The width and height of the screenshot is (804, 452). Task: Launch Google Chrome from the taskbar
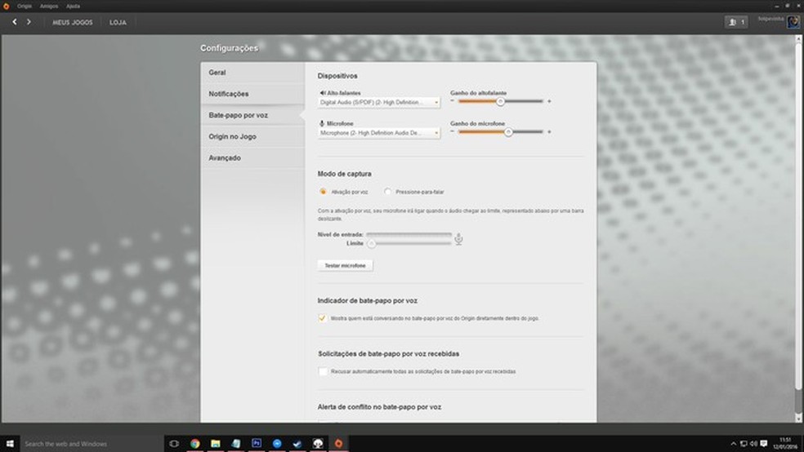[194, 443]
